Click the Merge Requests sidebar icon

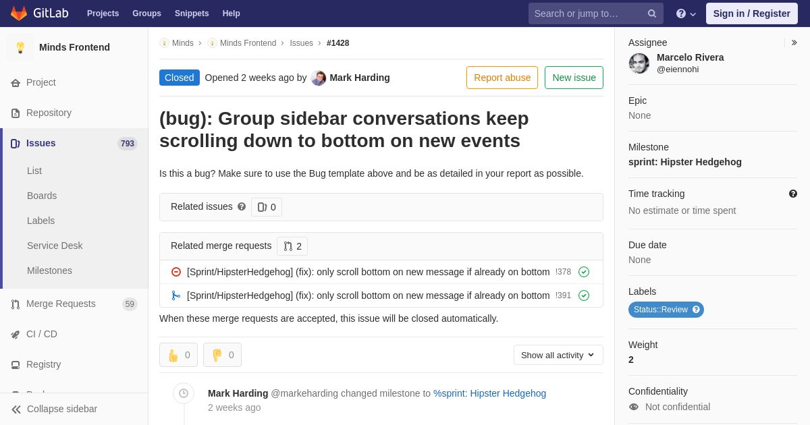point(16,304)
